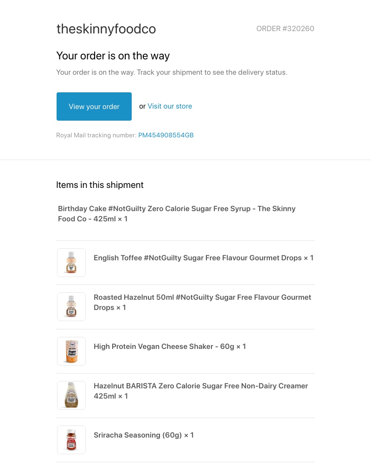Click the Hazelnut BARISTA Creamer product image
The width and height of the screenshot is (371, 464).
(x=71, y=395)
